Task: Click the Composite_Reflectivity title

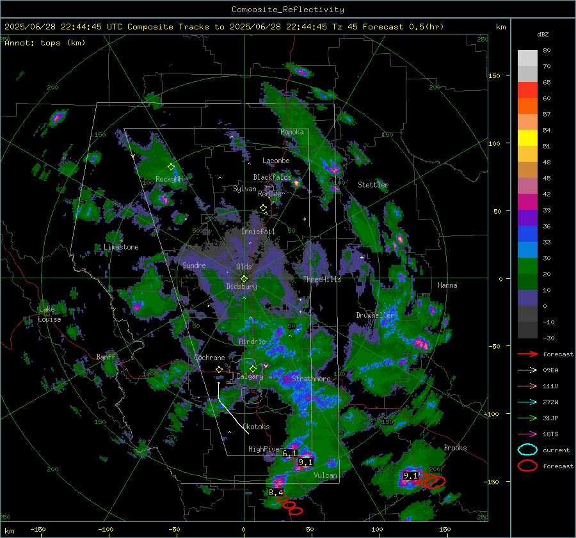Action: (287, 10)
